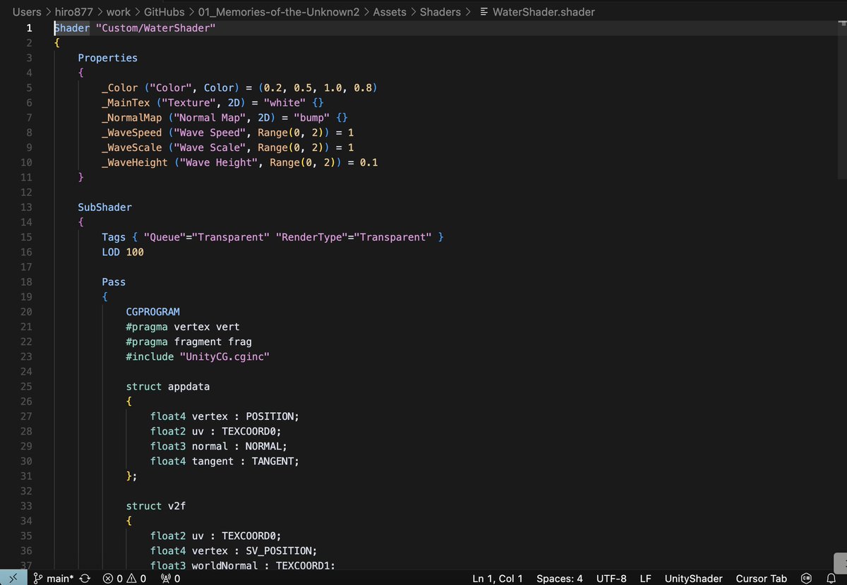Image resolution: width=847 pixels, height=585 pixels.
Task: Click float4 vertex : POSITION line
Action: coord(225,416)
